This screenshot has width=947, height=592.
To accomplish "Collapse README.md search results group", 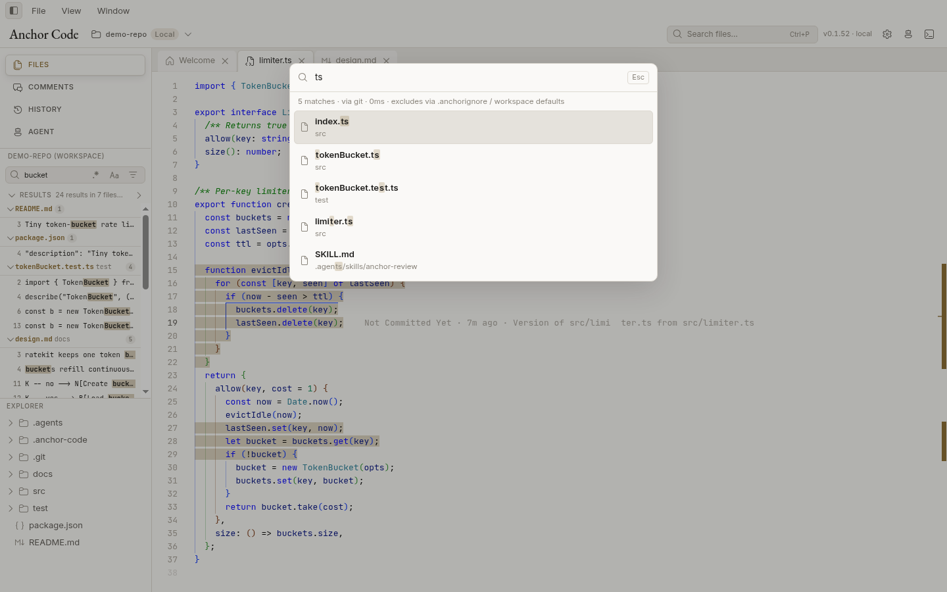I will [11, 209].
